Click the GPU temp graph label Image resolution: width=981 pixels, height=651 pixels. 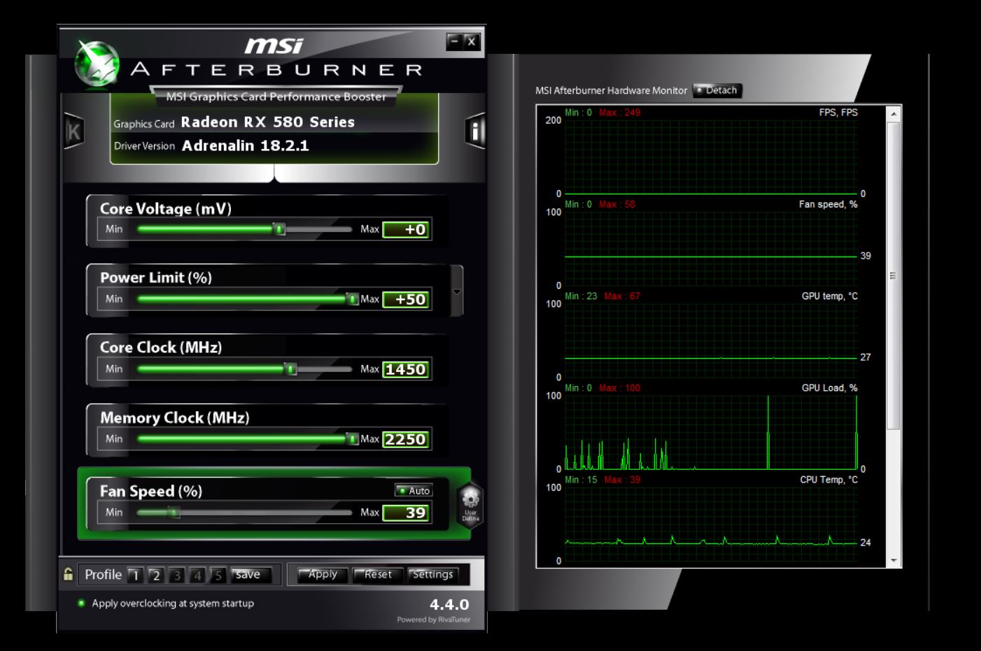pos(830,296)
